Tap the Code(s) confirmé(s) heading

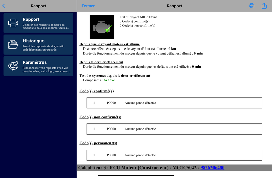[96, 91]
